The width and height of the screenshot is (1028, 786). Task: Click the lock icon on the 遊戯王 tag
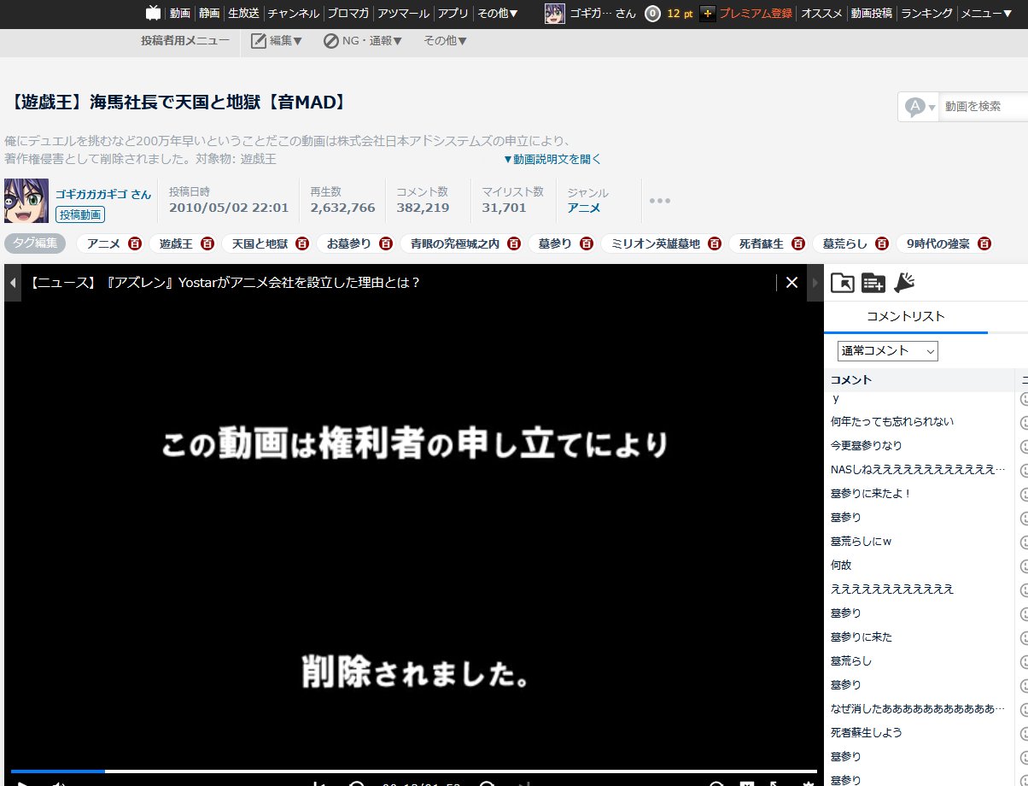coord(207,243)
